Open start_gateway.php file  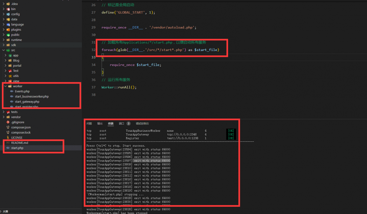27,101
